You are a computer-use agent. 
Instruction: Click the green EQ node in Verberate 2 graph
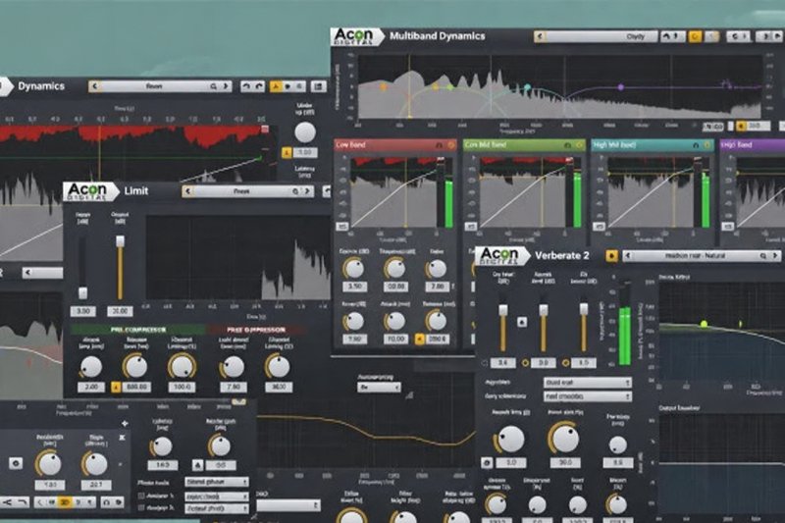click(704, 325)
